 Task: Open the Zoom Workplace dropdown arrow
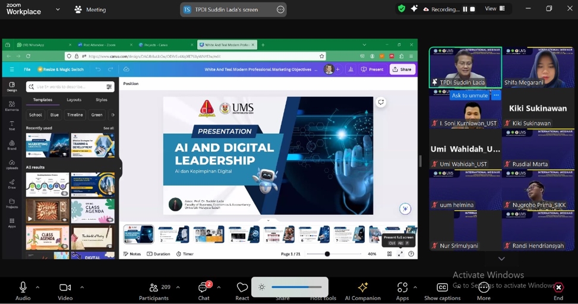point(58,9)
